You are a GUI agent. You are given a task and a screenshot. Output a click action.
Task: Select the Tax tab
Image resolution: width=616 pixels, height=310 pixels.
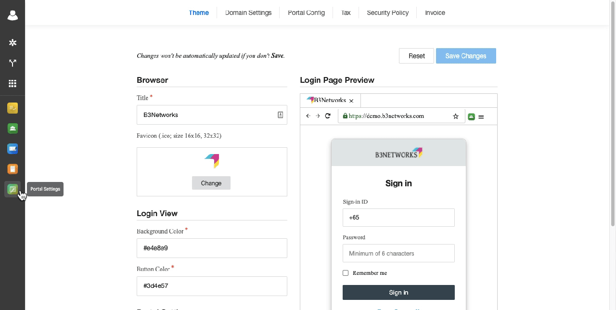click(346, 13)
